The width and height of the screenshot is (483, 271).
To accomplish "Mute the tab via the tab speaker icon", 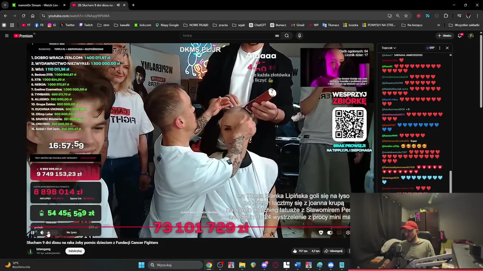I will click(x=118, y=5).
